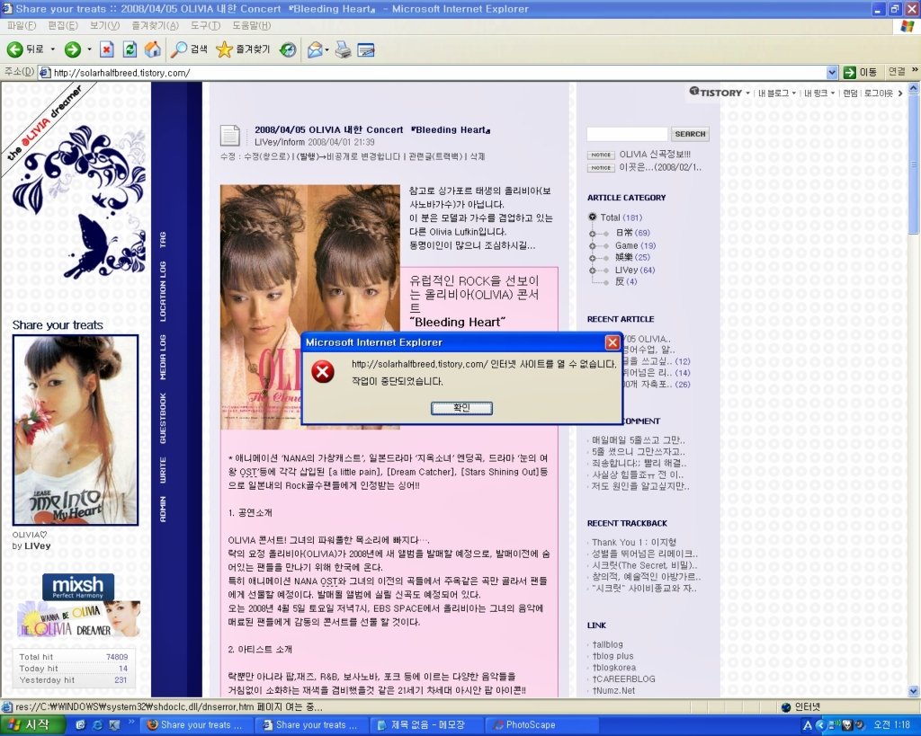
Task: Open the 도구(T) menu
Action: [x=205, y=26]
